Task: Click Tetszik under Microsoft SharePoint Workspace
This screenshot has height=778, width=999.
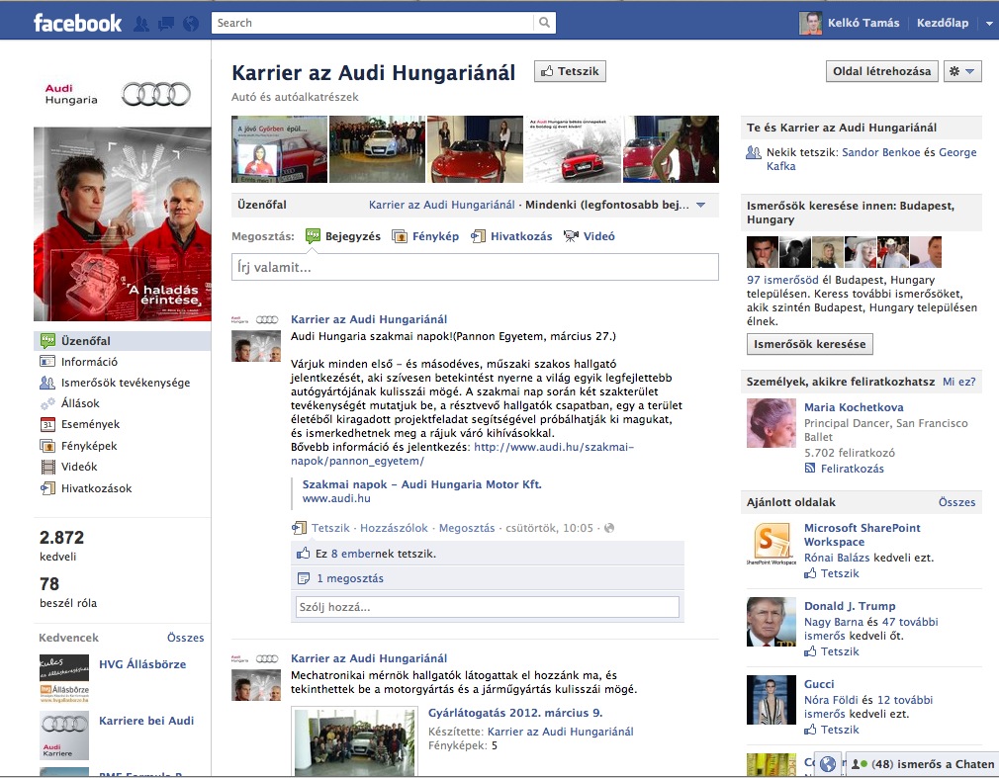Action: click(x=839, y=573)
